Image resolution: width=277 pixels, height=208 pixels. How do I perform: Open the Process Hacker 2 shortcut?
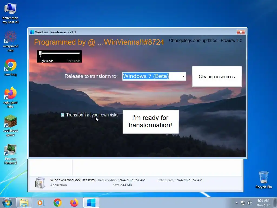[10, 154]
